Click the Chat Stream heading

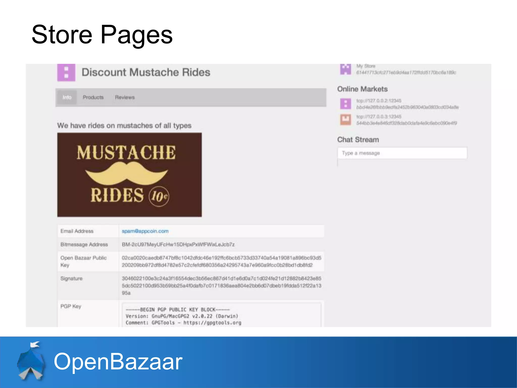[x=358, y=139]
